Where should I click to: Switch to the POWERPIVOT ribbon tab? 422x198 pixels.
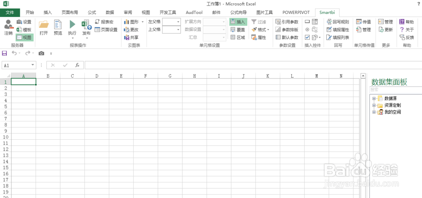click(x=296, y=12)
